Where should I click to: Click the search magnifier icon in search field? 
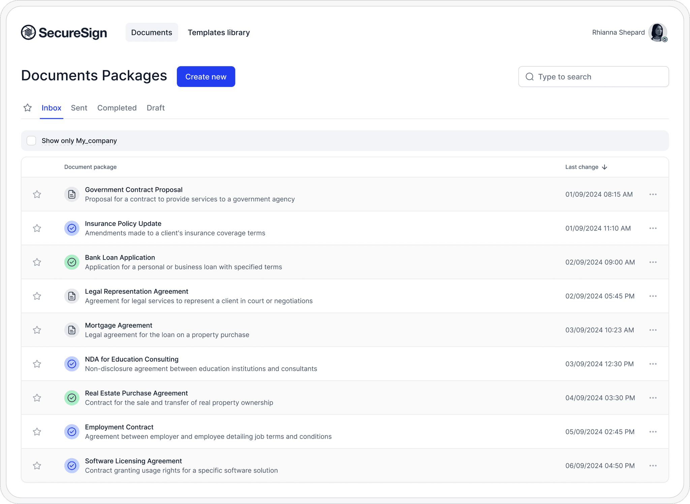529,76
